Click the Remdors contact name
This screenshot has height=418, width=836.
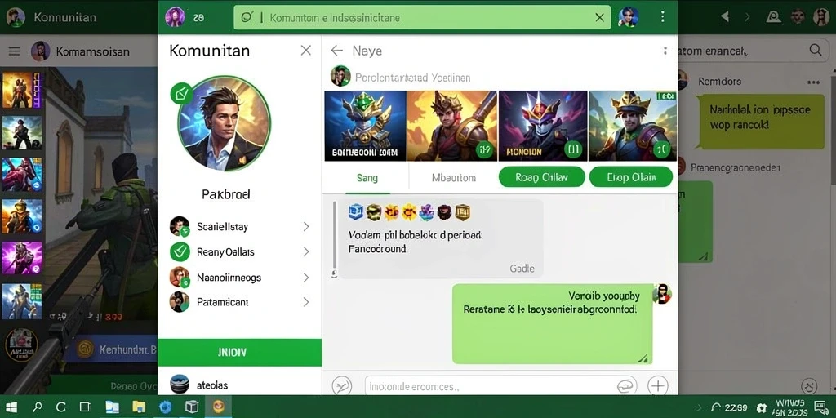[x=720, y=82]
